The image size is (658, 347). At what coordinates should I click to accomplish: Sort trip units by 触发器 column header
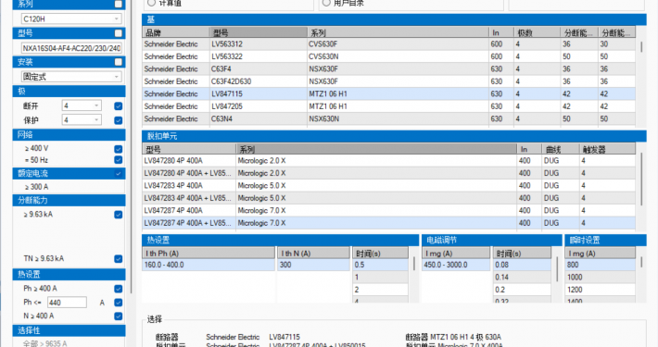(607, 149)
